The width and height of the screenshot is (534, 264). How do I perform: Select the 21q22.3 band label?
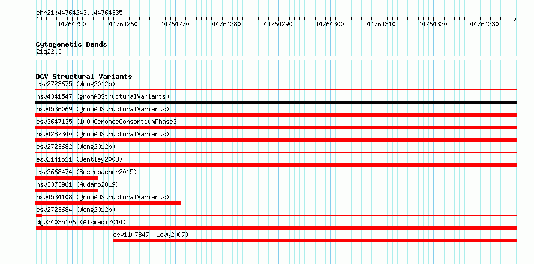(49, 52)
